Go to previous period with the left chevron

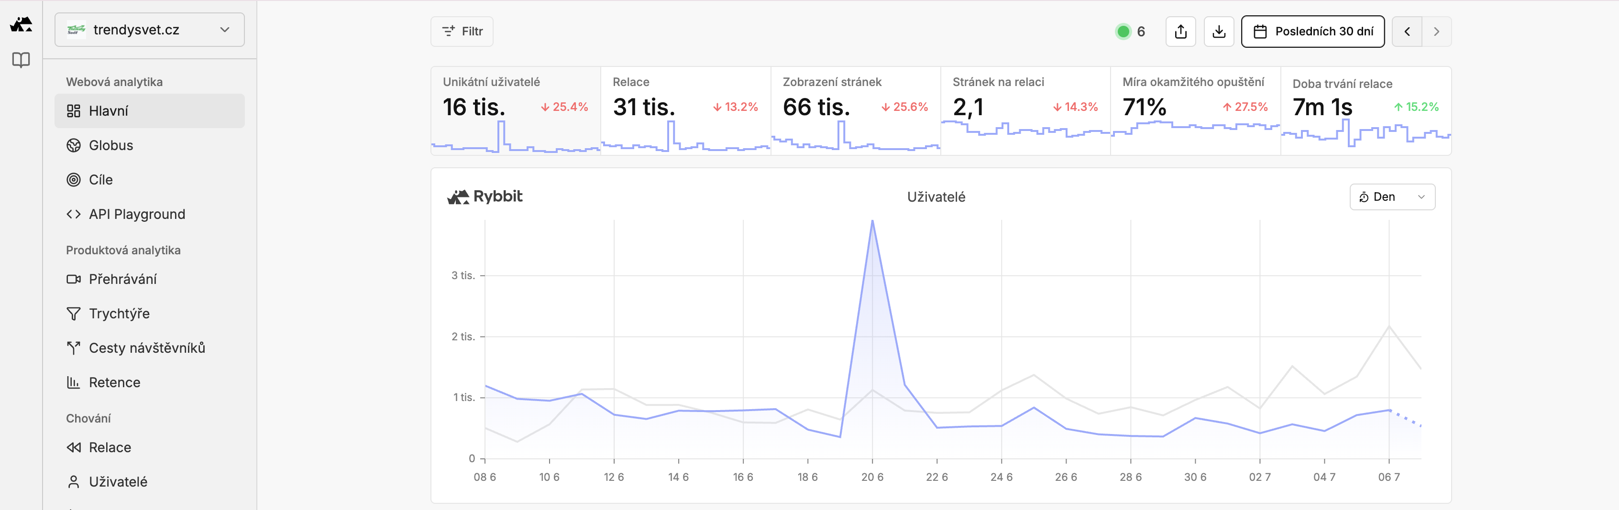pyautogui.click(x=1407, y=32)
